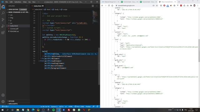Select License.pdf in the Explorer tree
The image size is (200, 112).
(x=18, y=29)
